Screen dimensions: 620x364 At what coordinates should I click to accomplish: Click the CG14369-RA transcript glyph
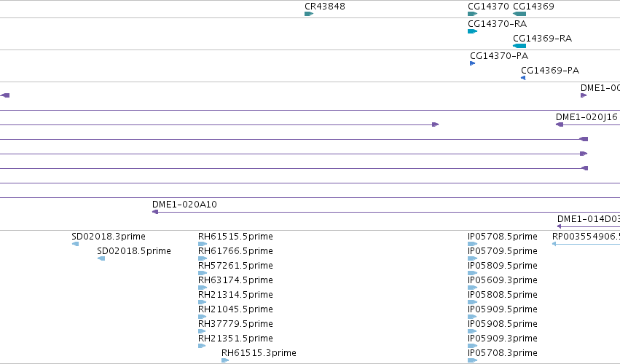click(519, 46)
